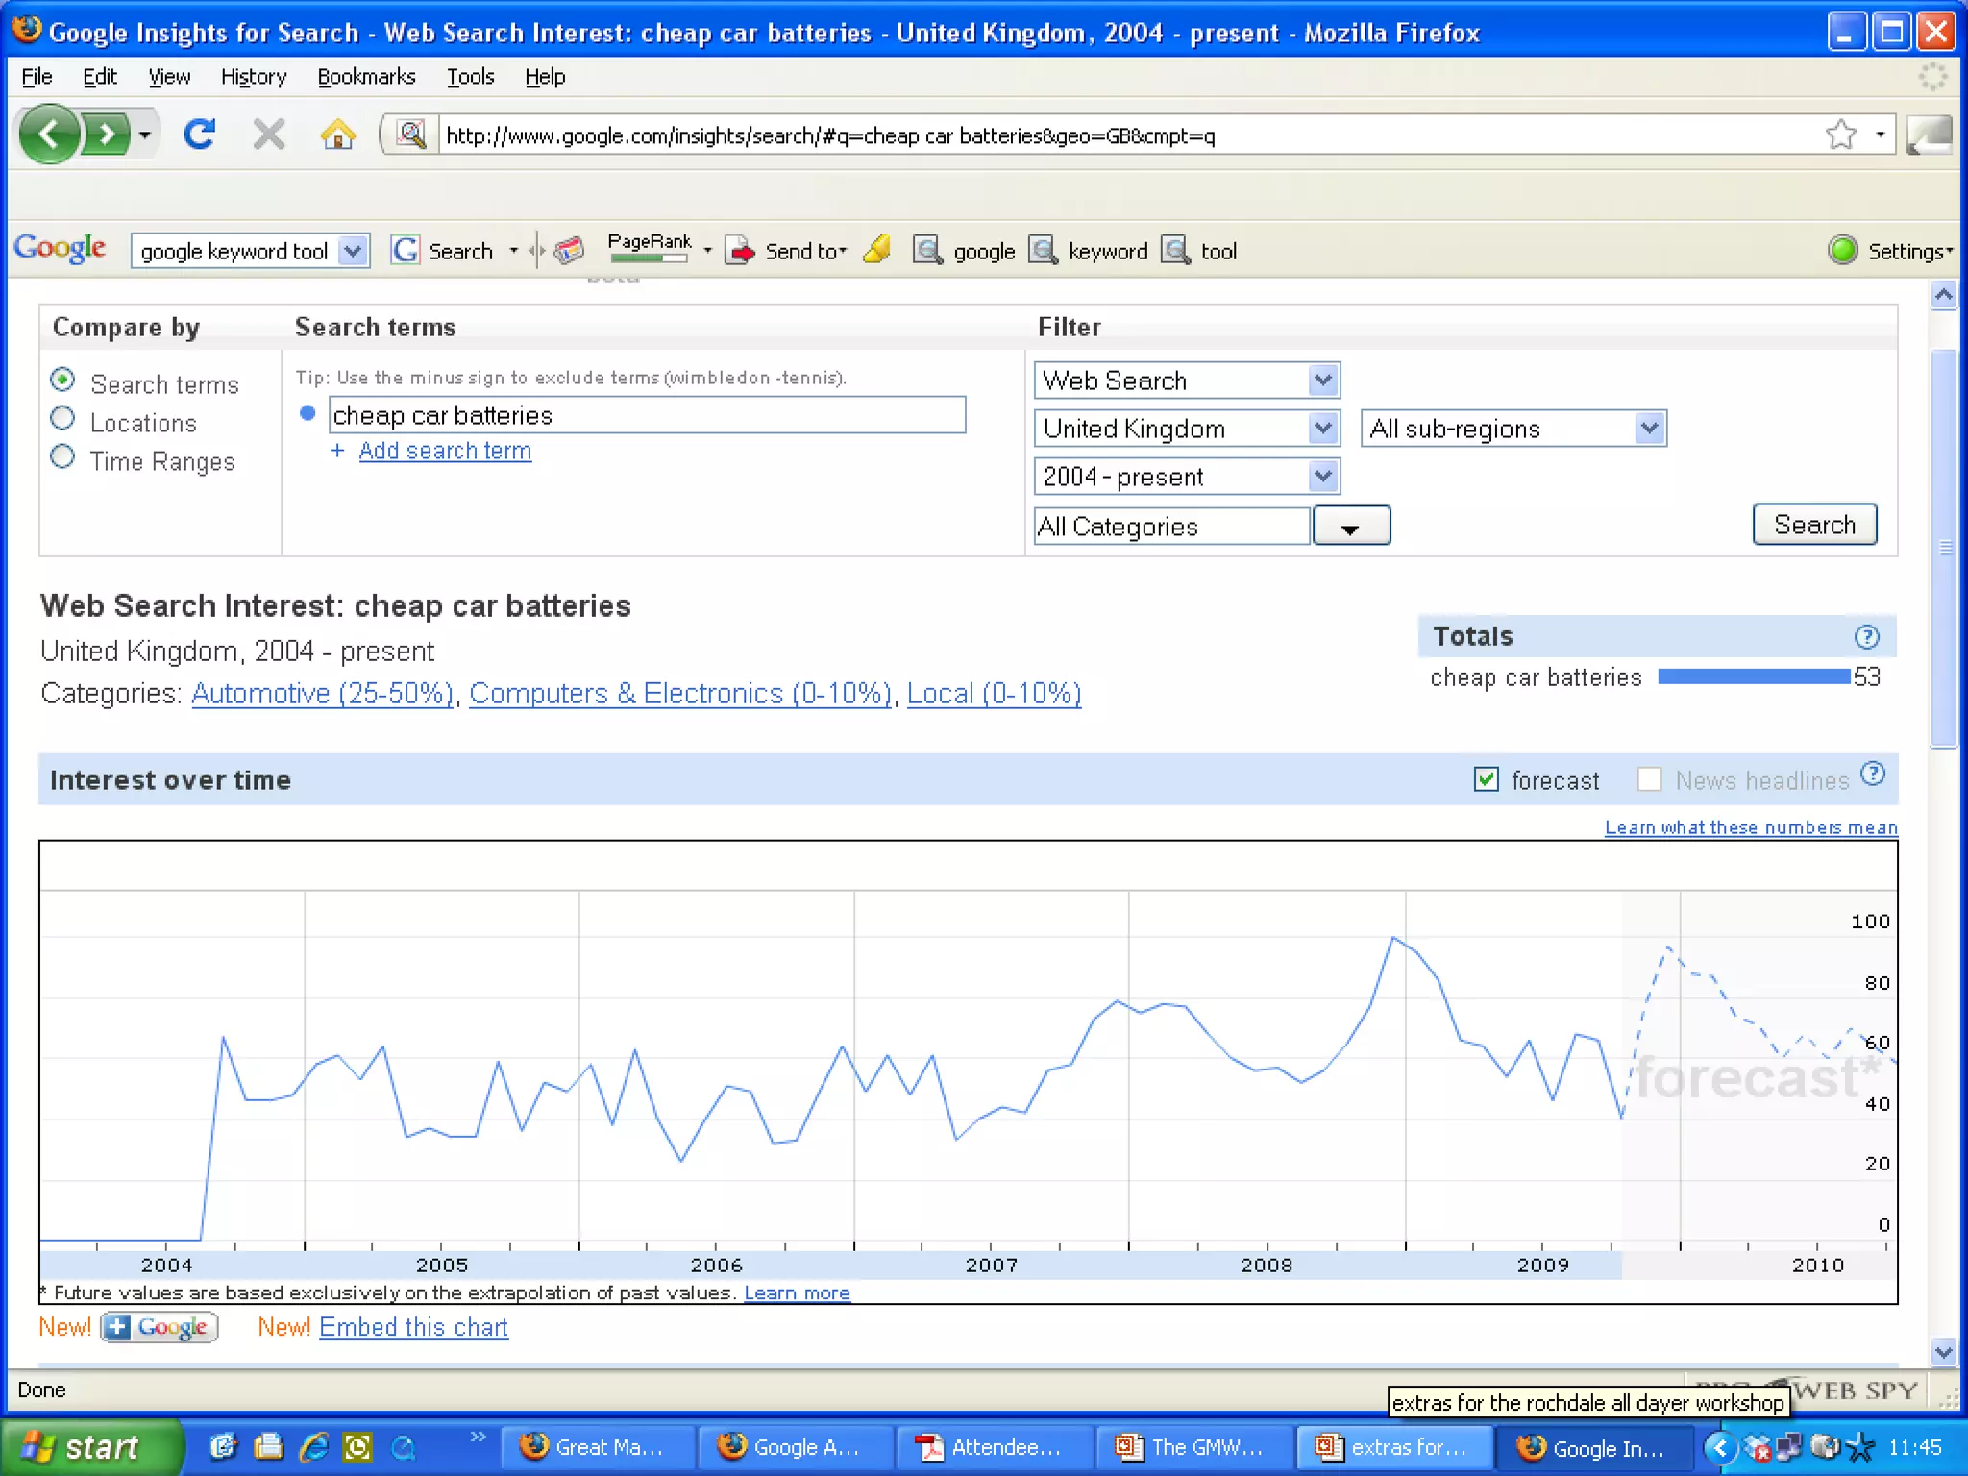The width and height of the screenshot is (1968, 1476).
Task: Click the PageRank icon in Google toolbar
Action: [650, 248]
